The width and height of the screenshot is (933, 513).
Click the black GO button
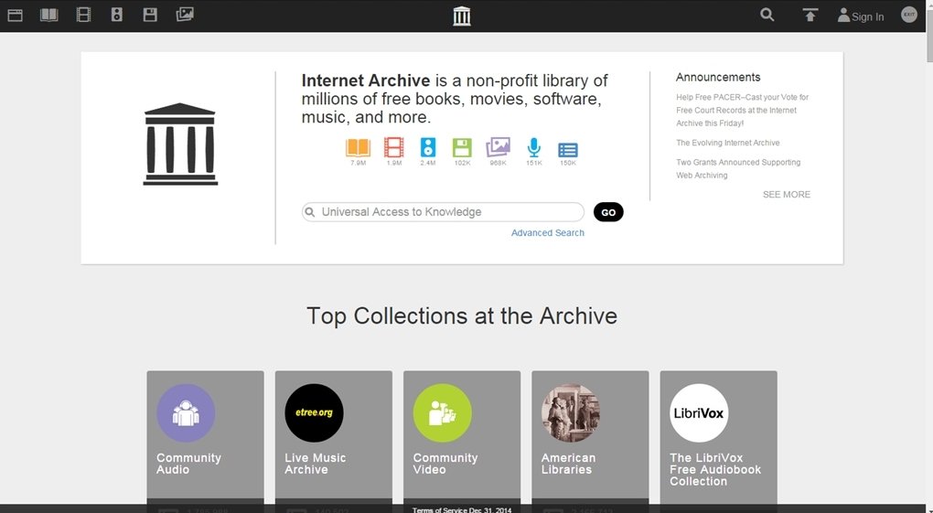[608, 212]
